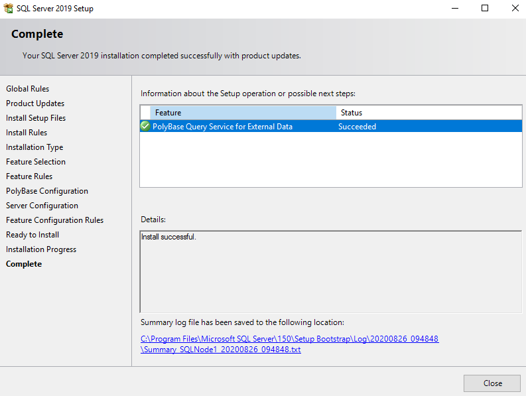Select the Installation Progress step
The width and height of the screenshot is (526, 396).
click(41, 249)
